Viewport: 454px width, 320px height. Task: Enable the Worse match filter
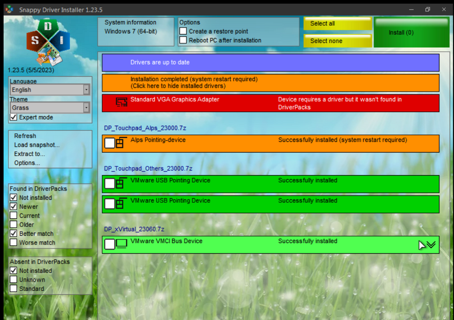pos(13,242)
